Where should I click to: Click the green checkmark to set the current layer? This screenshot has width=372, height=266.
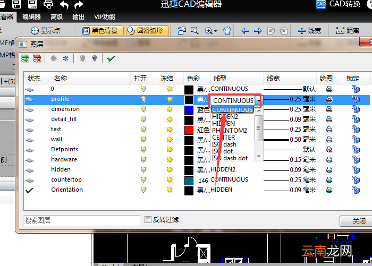[x=111, y=58]
